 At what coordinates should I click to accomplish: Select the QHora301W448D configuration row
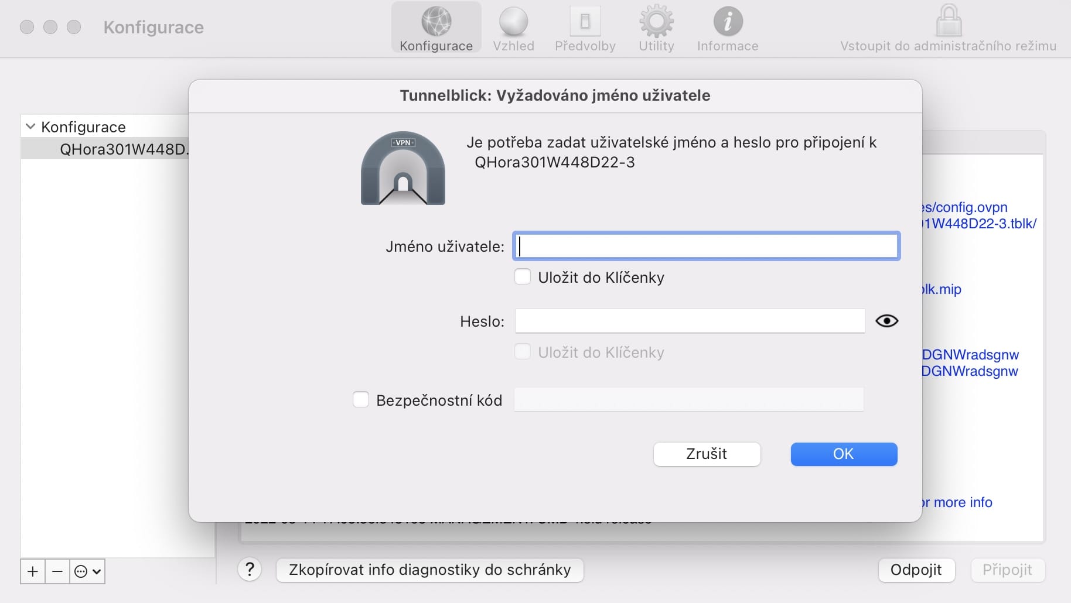coord(105,149)
